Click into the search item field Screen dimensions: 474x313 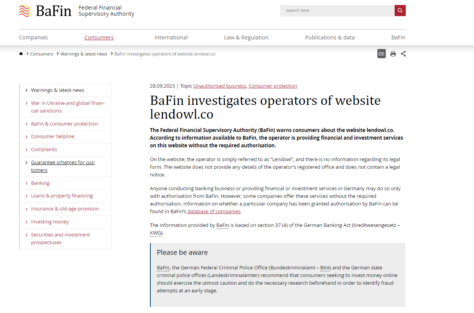(337, 10)
